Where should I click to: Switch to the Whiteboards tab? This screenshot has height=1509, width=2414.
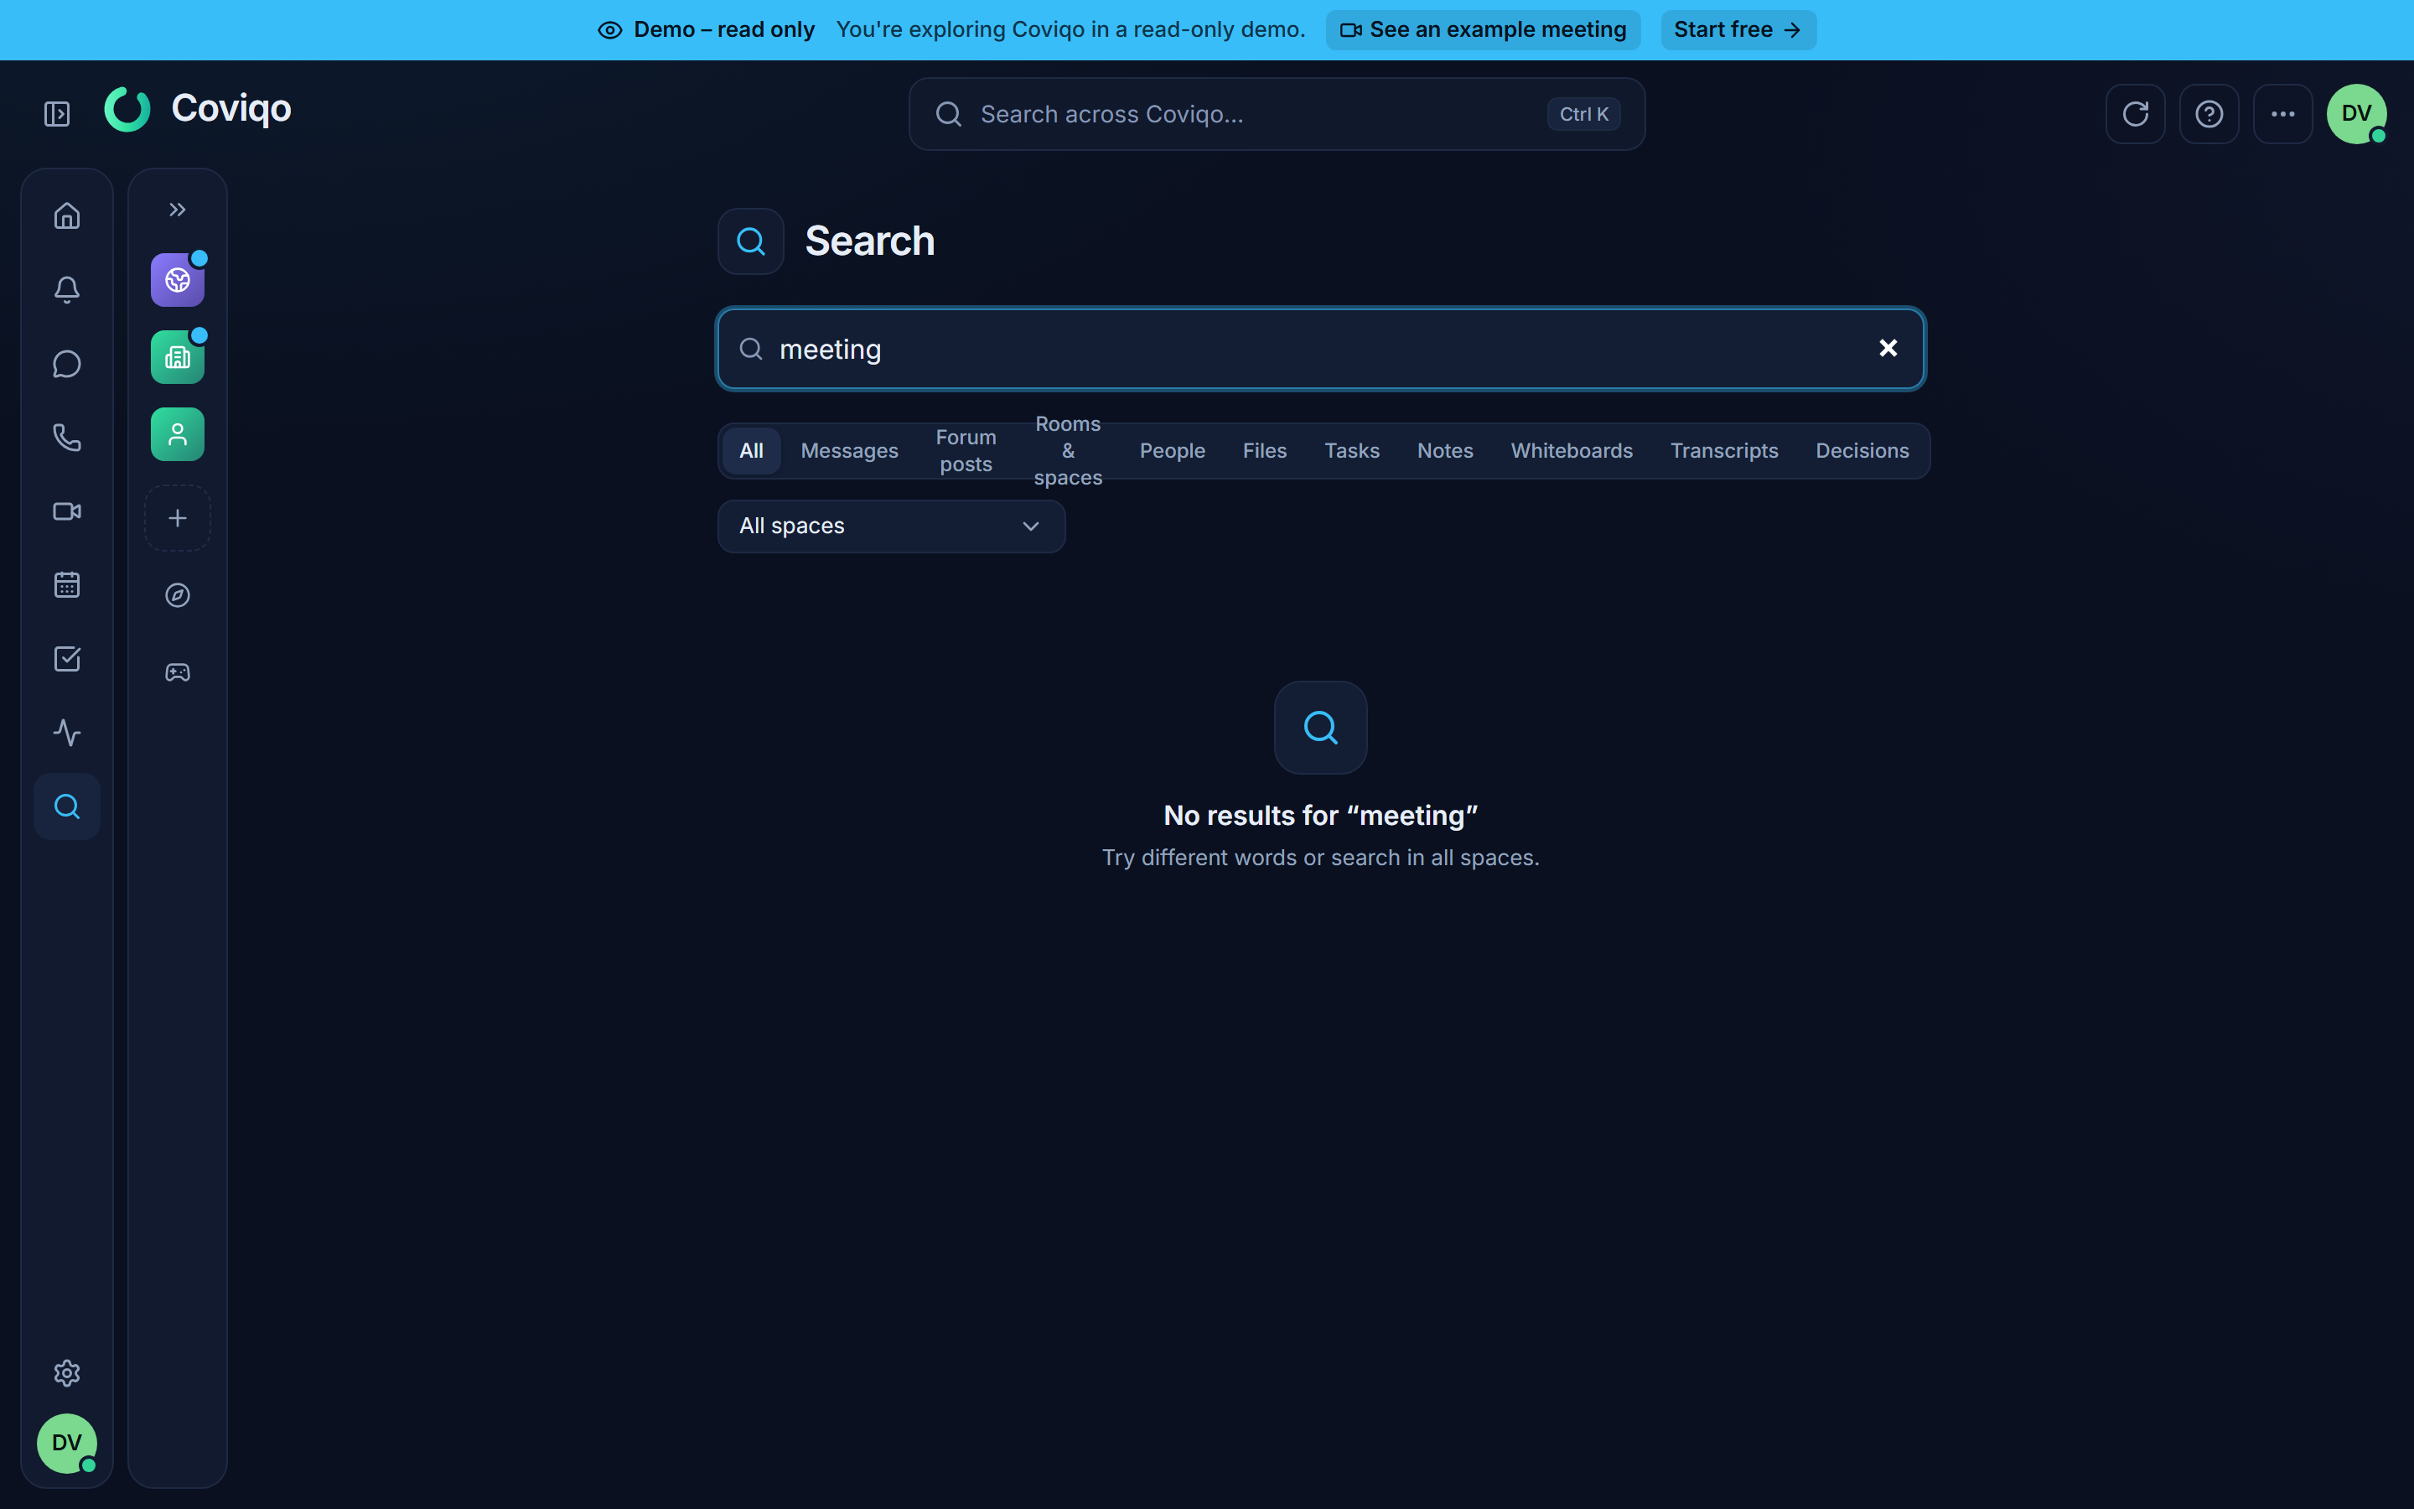pyautogui.click(x=1572, y=451)
